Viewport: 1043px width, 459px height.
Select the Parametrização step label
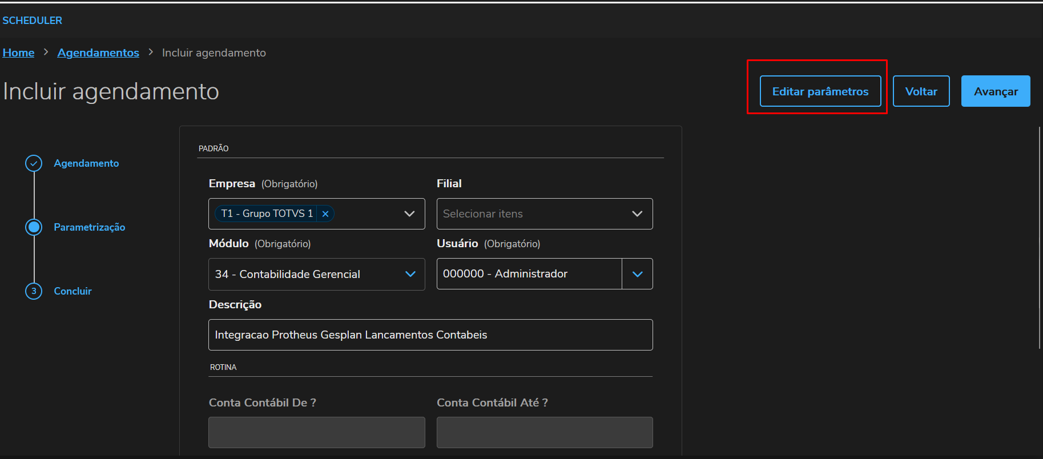(89, 227)
